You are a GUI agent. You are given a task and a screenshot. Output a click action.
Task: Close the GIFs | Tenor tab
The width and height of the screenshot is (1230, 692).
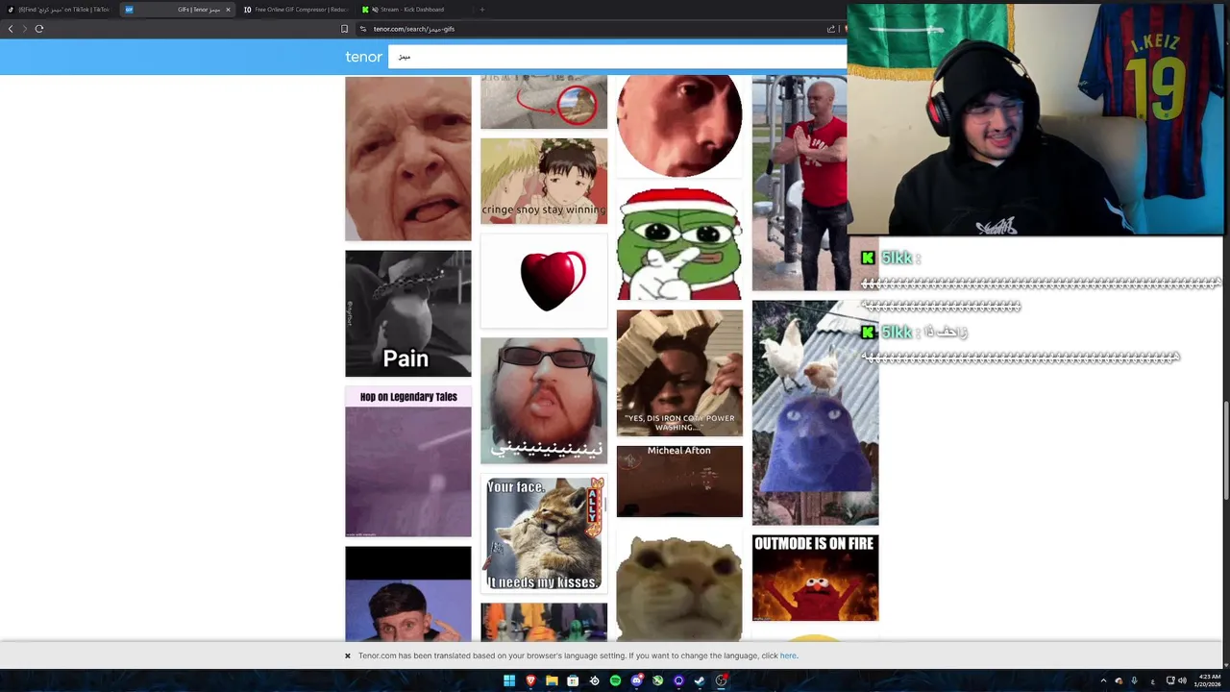point(228,10)
